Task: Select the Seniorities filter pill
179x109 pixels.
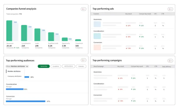Action: pyautogui.click(x=44, y=66)
